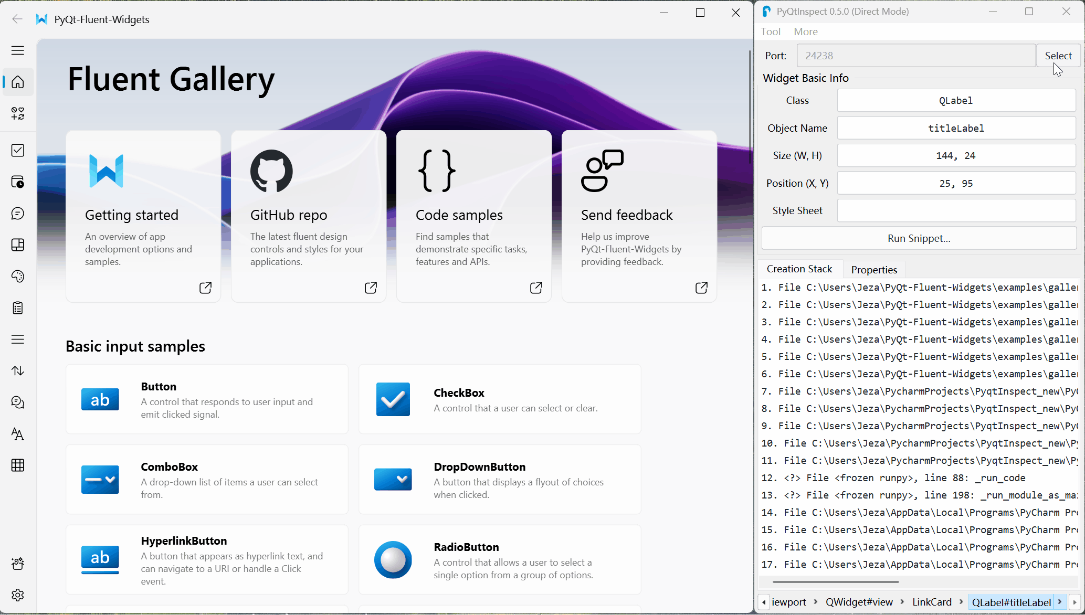1085x615 pixels.
Task: Open the Tool menu in PyQtInspect
Action: [771, 31]
